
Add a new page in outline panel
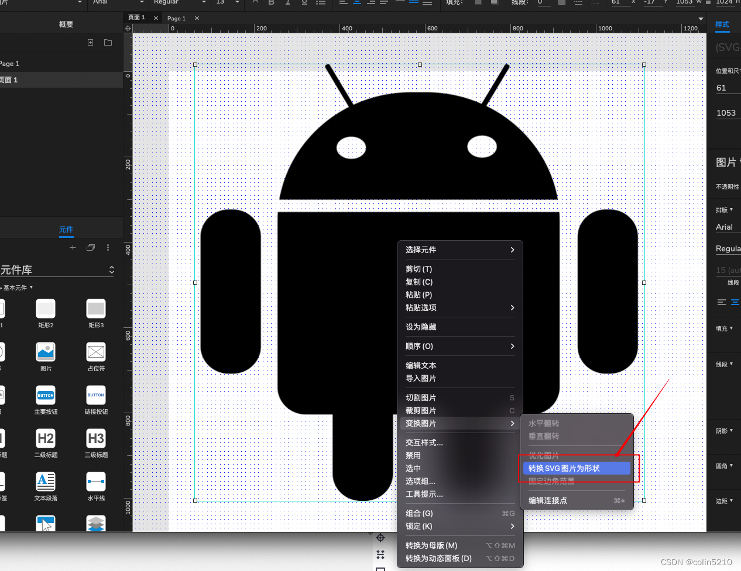[x=90, y=42]
